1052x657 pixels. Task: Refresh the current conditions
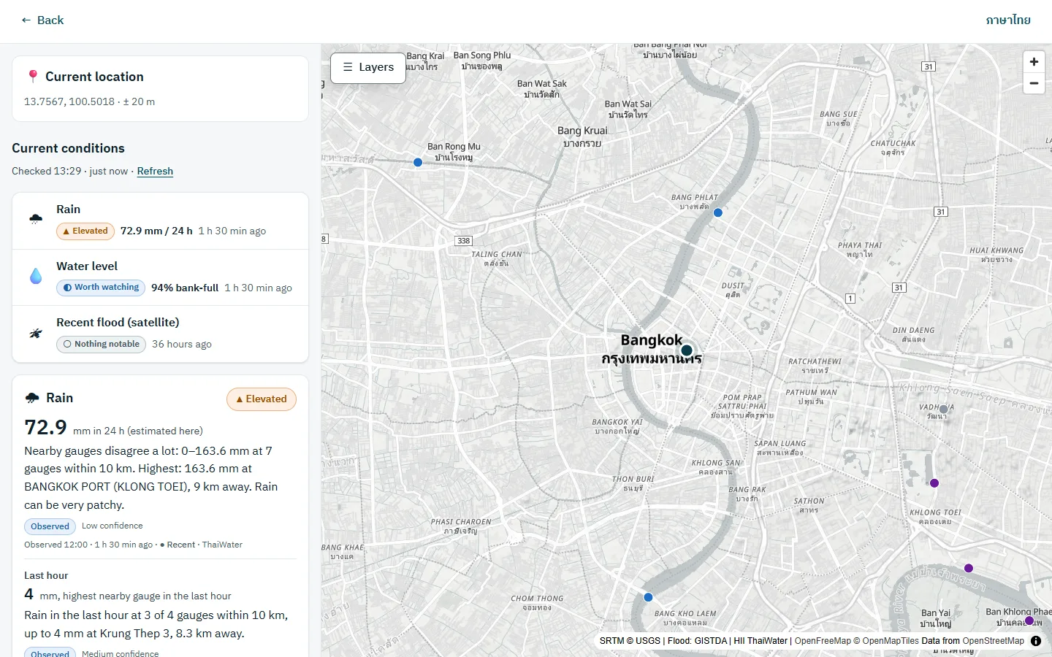155,171
